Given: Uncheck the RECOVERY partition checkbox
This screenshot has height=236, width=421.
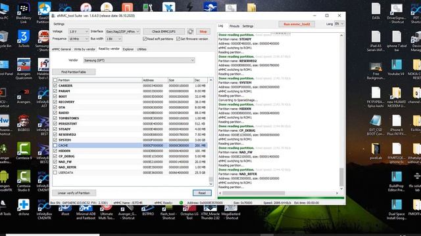Looking at the screenshot, I should 55,102.
